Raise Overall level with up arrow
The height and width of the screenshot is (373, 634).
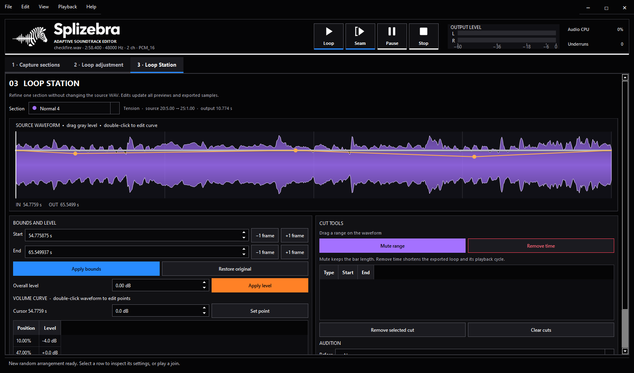point(204,282)
